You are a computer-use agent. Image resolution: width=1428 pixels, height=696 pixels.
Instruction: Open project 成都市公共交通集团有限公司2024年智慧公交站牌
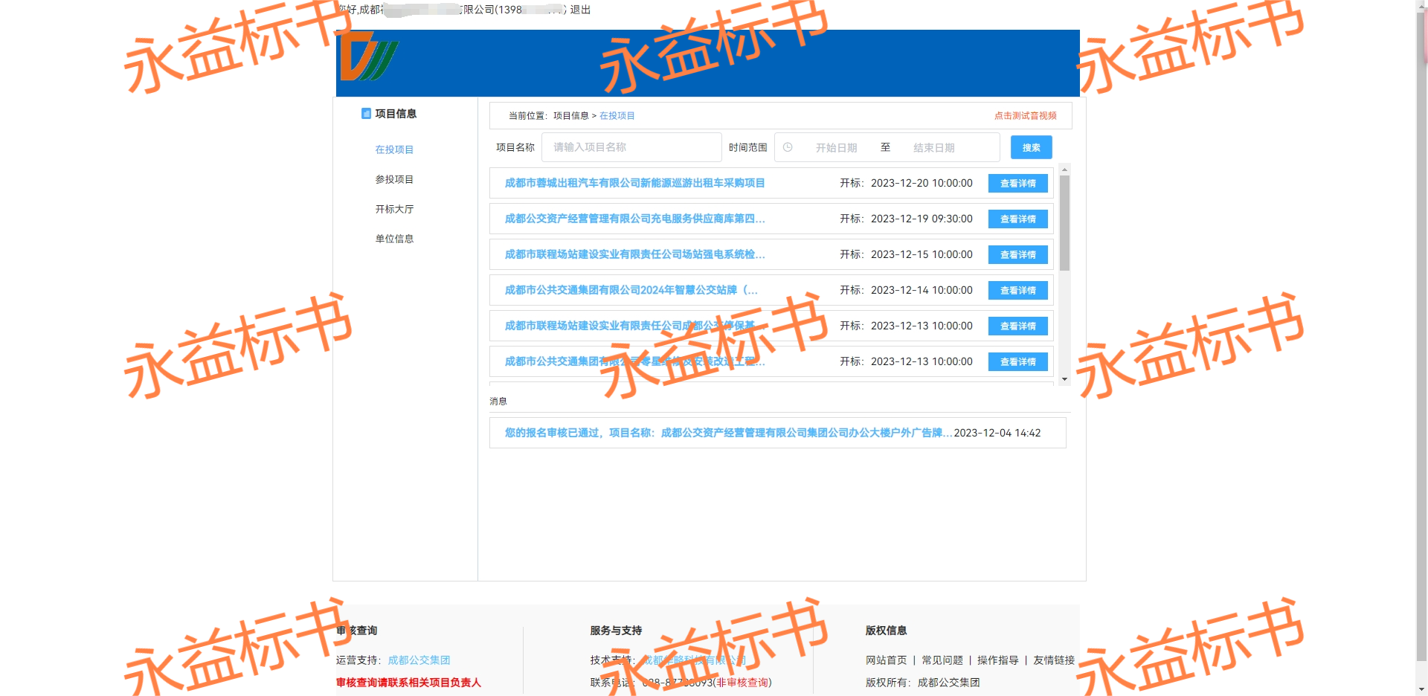(631, 290)
